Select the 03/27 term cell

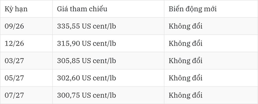pos(14,61)
